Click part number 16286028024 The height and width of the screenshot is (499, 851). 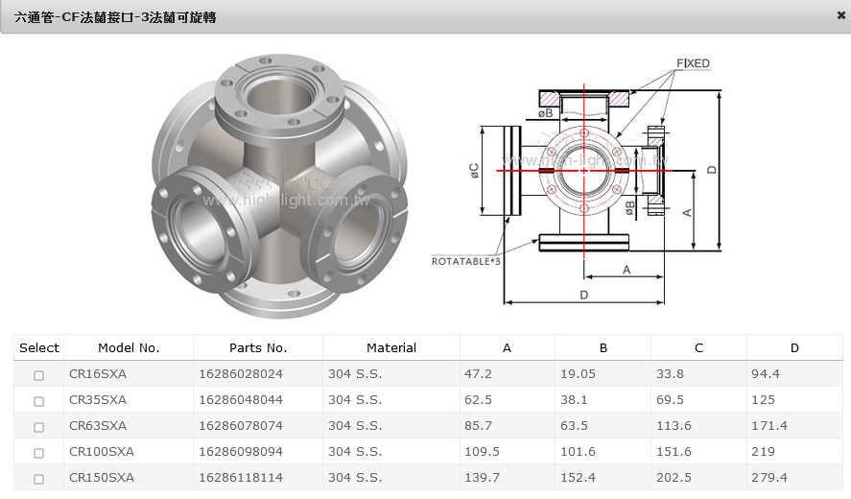[241, 374]
